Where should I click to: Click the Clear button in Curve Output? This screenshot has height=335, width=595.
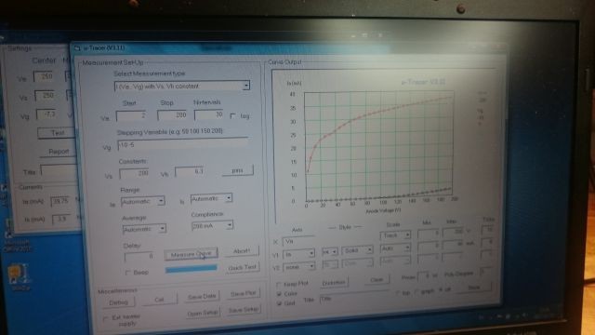click(377, 280)
